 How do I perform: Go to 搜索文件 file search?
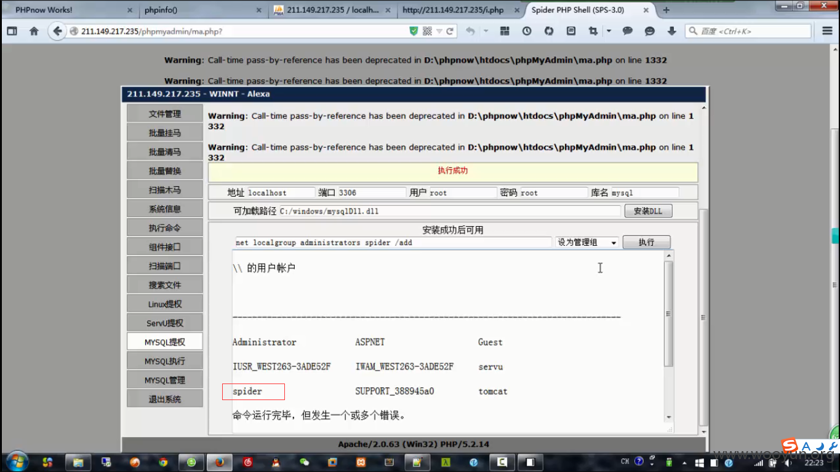pyautogui.click(x=164, y=285)
